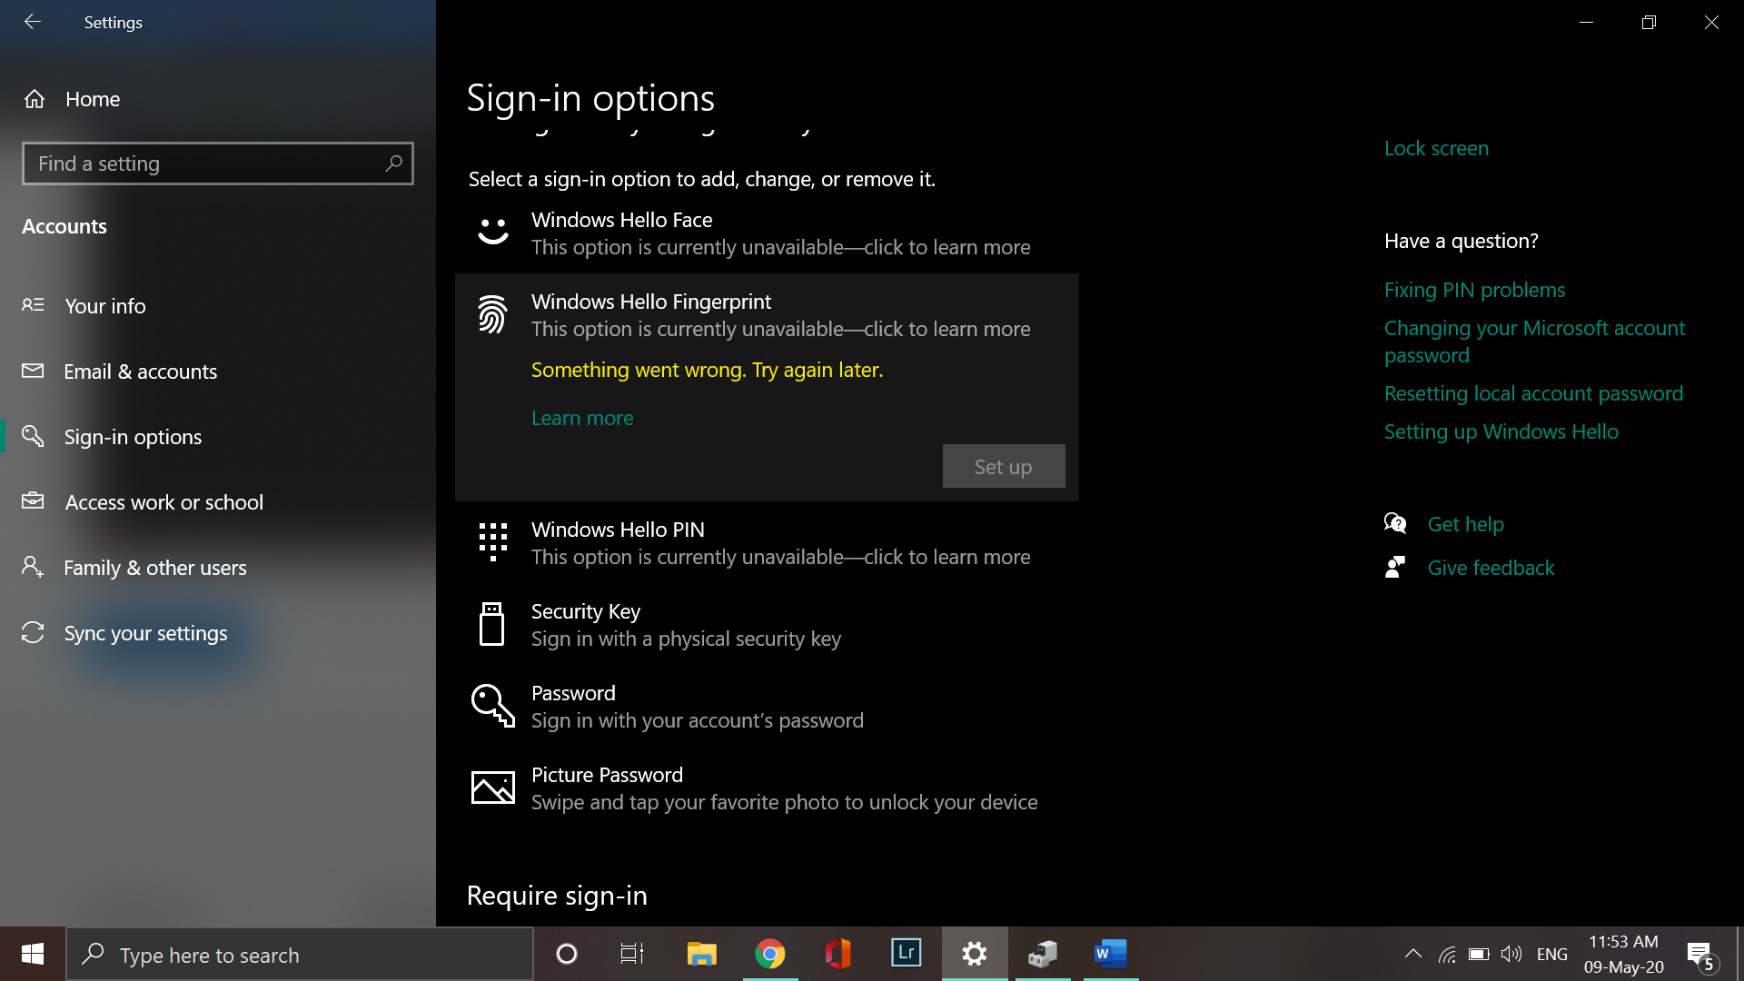Open Cortana from the taskbar

pyautogui.click(x=567, y=954)
